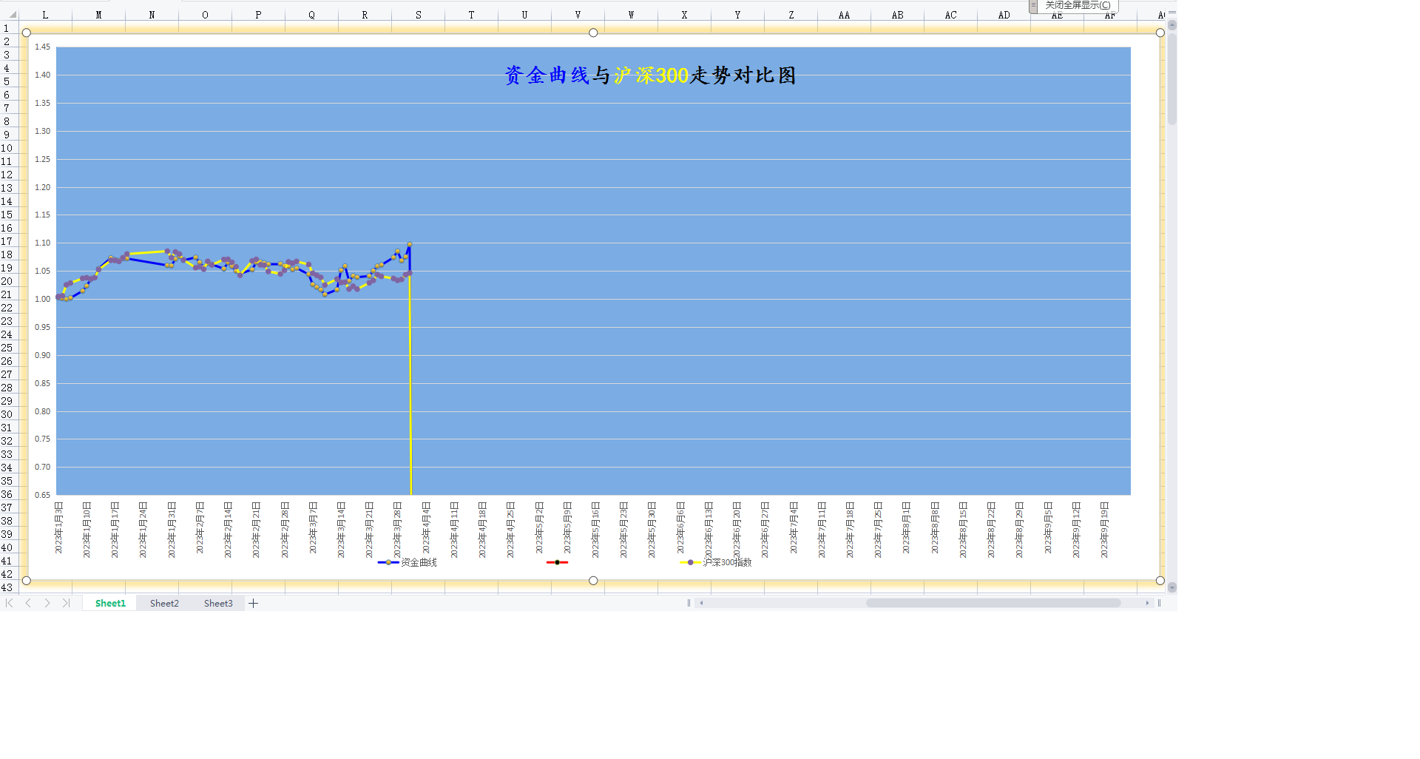
Task: Click the vertical scrollbar up arrow
Action: [1171, 25]
